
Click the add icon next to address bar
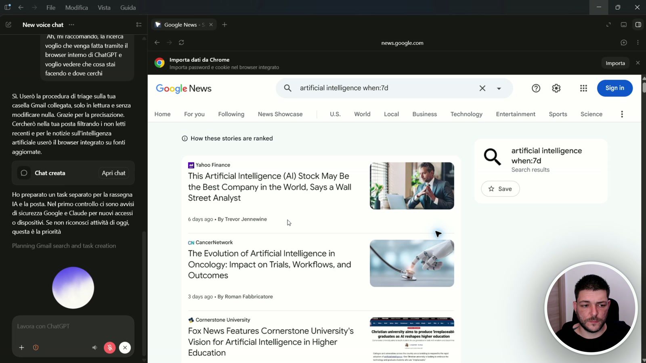(624, 42)
